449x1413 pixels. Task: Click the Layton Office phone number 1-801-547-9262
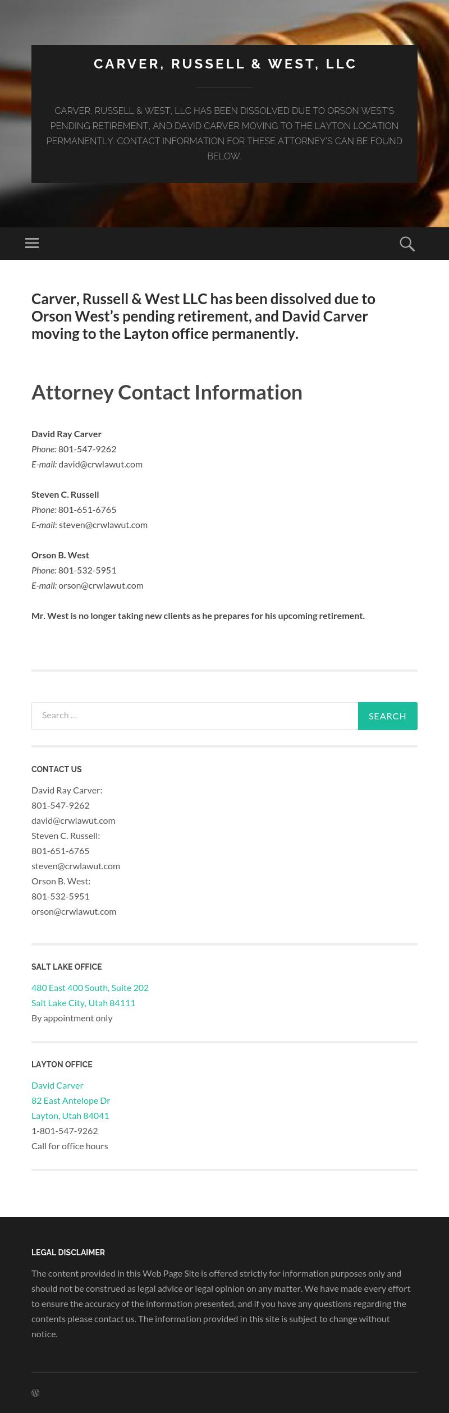(65, 1130)
